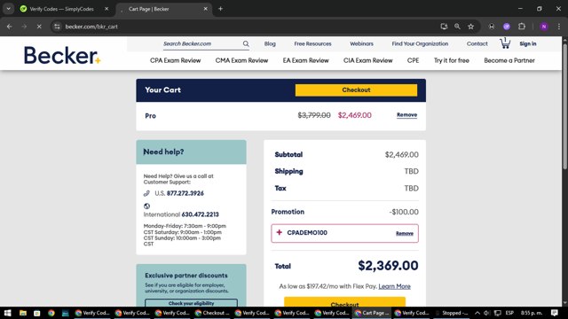
Task: Open the Contact link
Action: (477, 43)
